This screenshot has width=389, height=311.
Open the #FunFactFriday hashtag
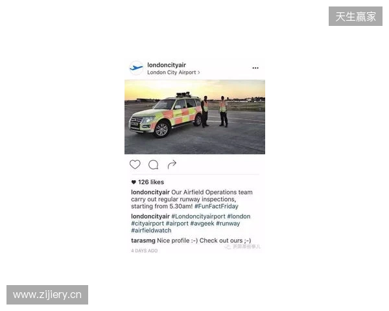[217, 206]
